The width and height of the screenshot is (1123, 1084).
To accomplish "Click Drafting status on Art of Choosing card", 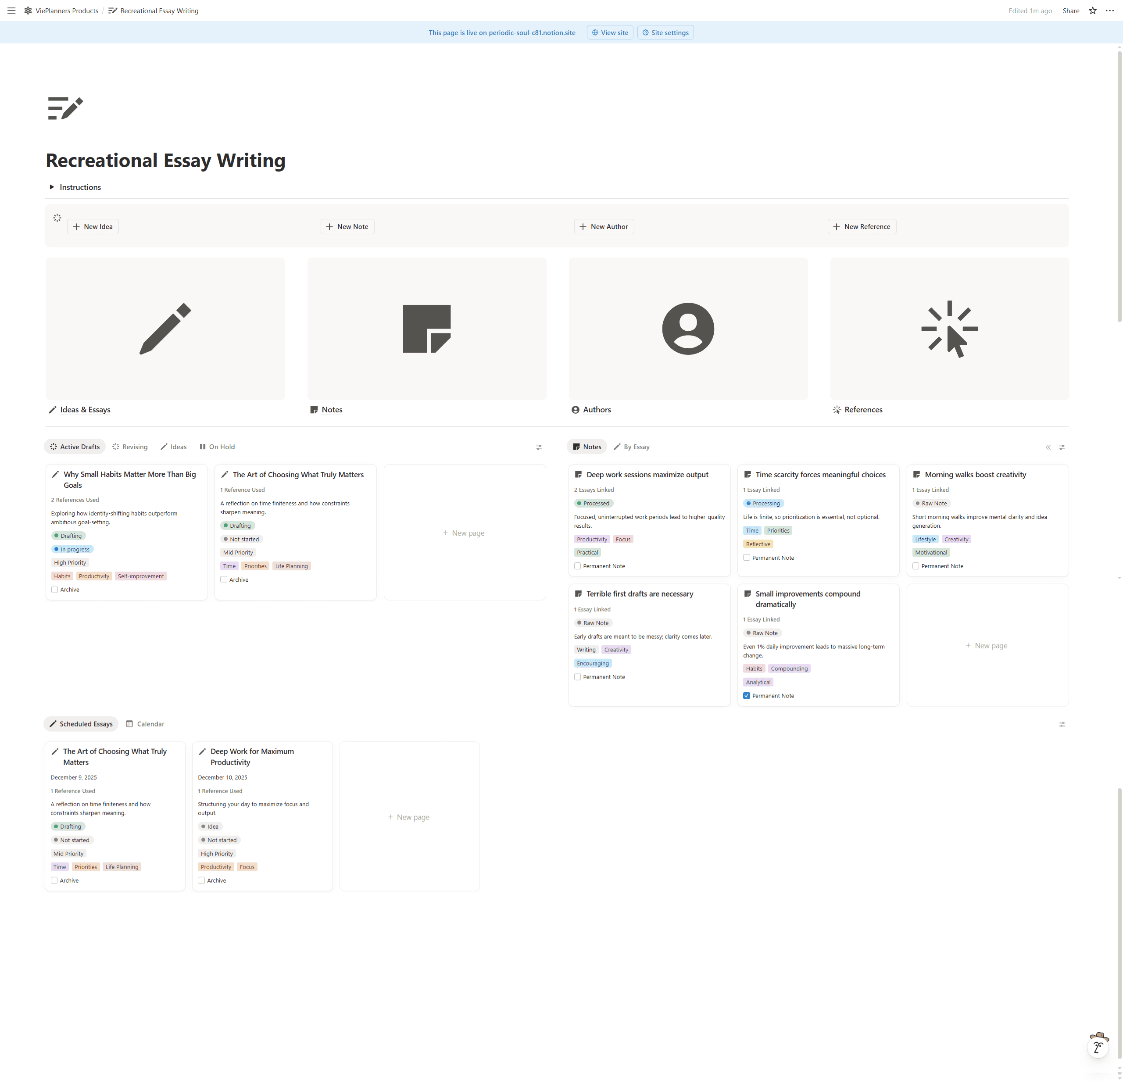I will pyautogui.click(x=237, y=526).
